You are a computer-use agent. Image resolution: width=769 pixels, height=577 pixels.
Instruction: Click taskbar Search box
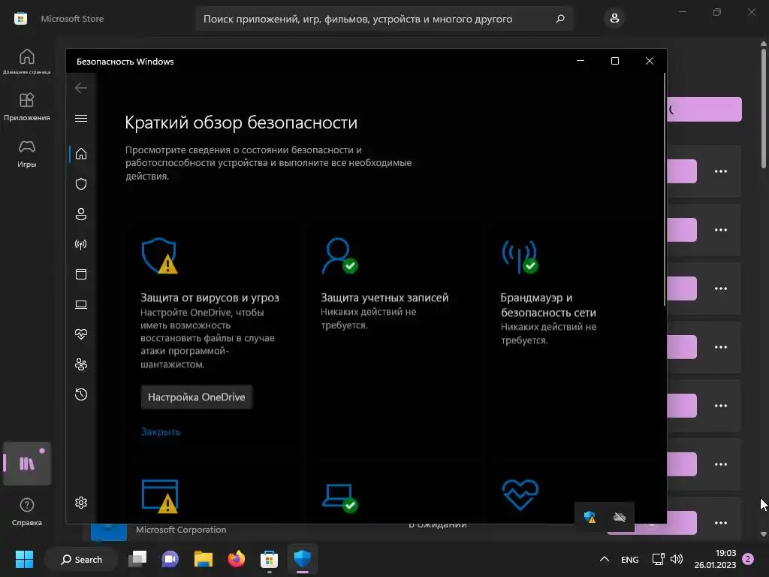(x=81, y=559)
